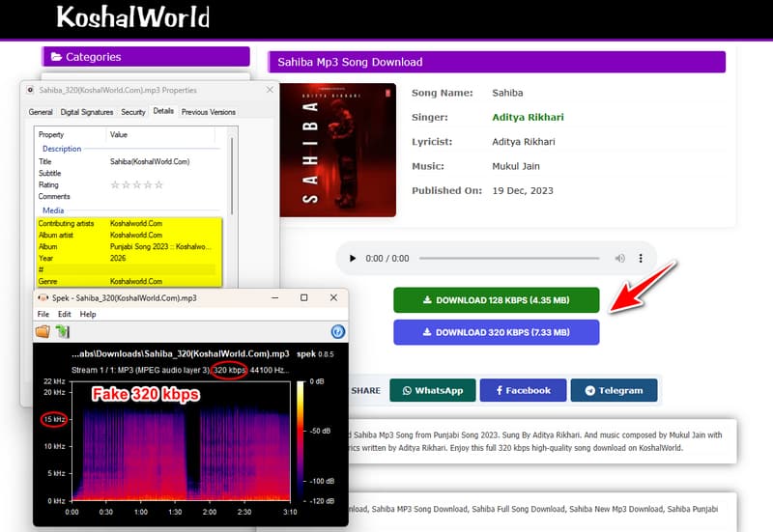Go to KoshalWorld home logo
This screenshot has width=773, height=532.
[133, 16]
